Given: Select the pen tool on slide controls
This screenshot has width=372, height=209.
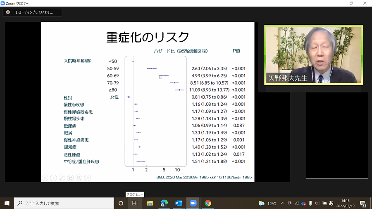Looking at the screenshot, I should (x=62, y=178).
